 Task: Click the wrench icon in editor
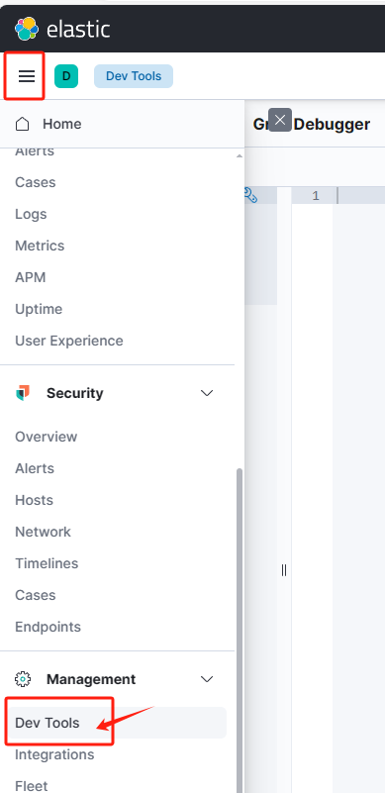251,195
